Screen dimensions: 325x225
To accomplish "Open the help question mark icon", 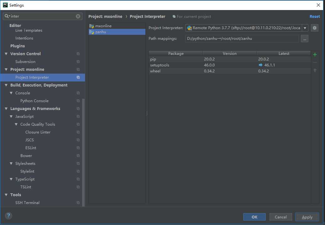I will tap(8, 216).
